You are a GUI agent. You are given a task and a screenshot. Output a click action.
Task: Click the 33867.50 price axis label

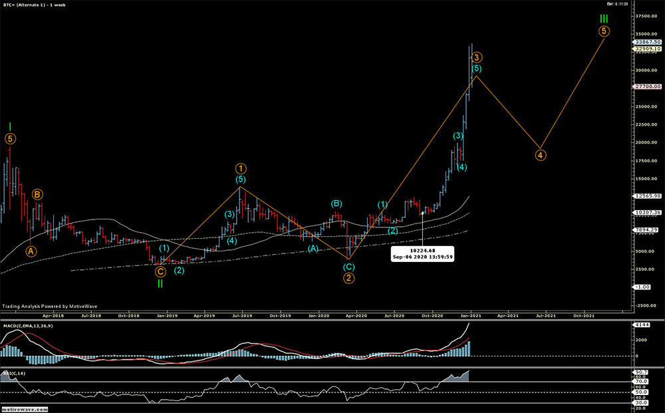pyautogui.click(x=646, y=41)
